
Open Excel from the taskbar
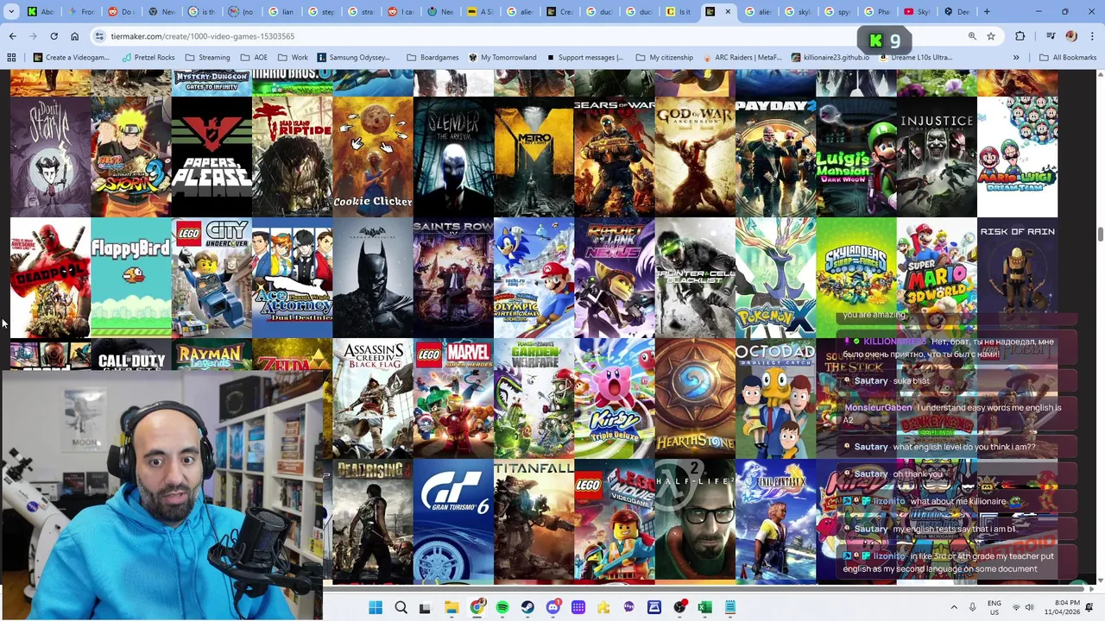coord(705,608)
